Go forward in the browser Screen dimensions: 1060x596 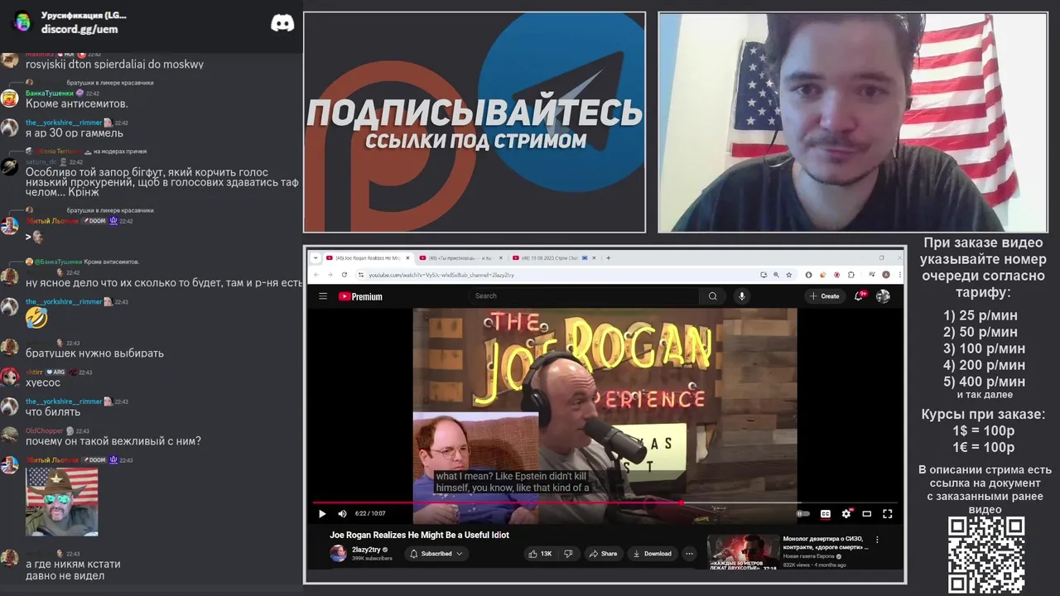point(330,274)
